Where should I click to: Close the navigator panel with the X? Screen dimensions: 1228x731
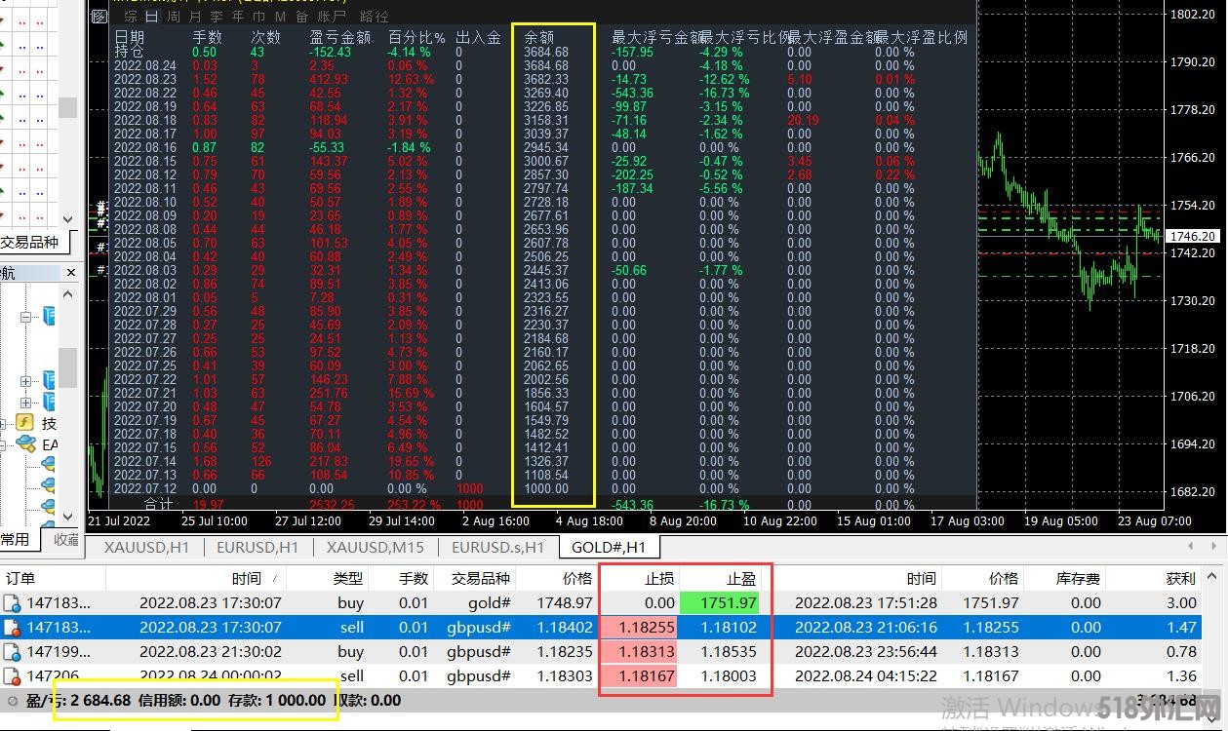69,272
